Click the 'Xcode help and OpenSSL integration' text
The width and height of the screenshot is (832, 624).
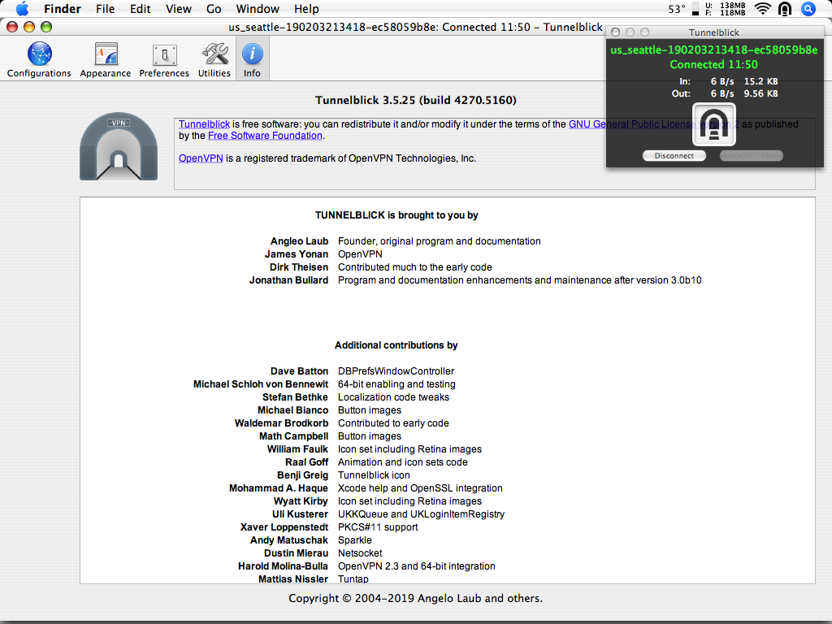coord(420,488)
